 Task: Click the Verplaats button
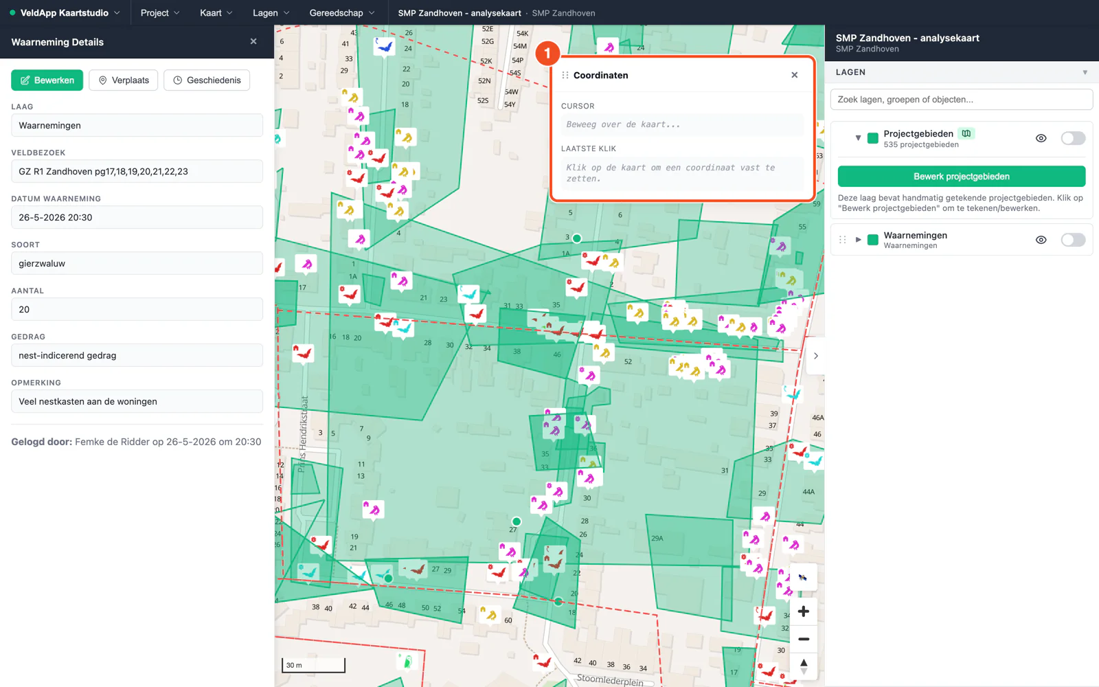tap(124, 80)
